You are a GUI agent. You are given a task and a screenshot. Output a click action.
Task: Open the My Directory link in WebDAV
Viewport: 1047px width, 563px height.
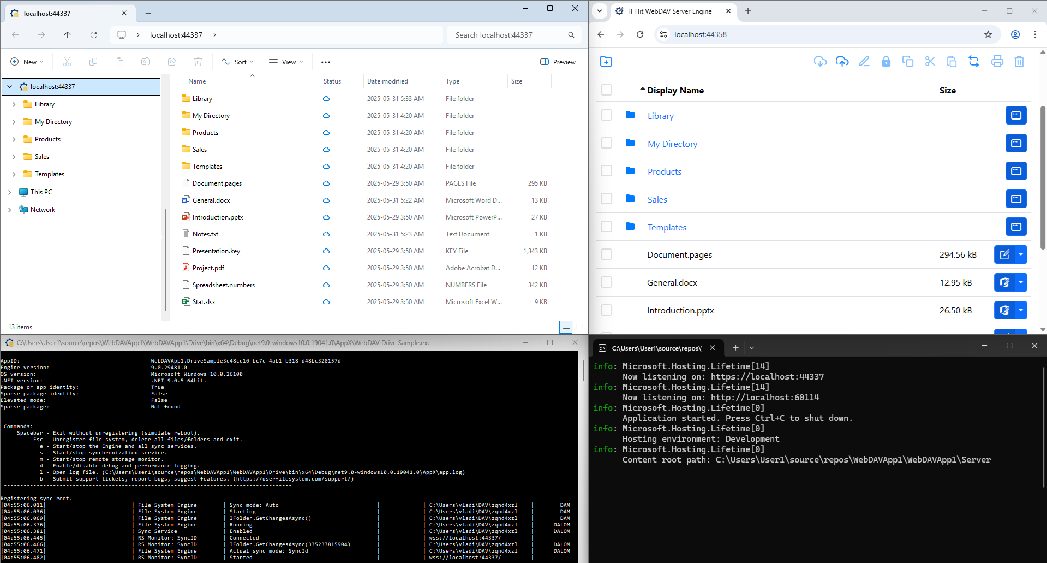pyautogui.click(x=672, y=144)
